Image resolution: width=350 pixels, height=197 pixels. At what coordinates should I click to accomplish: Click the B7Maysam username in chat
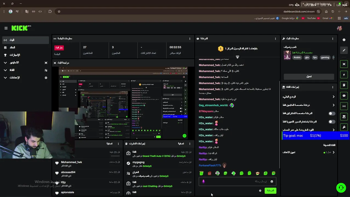pyautogui.click(x=206, y=111)
